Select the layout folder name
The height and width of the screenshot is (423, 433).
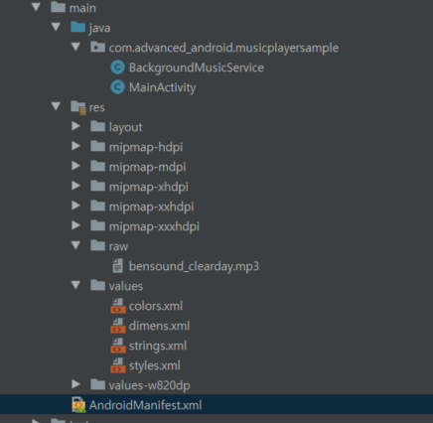point(126,127)
